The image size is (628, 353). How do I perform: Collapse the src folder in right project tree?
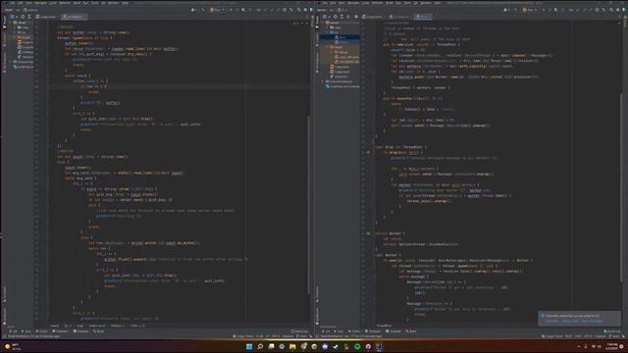click(x=327, y=32)
